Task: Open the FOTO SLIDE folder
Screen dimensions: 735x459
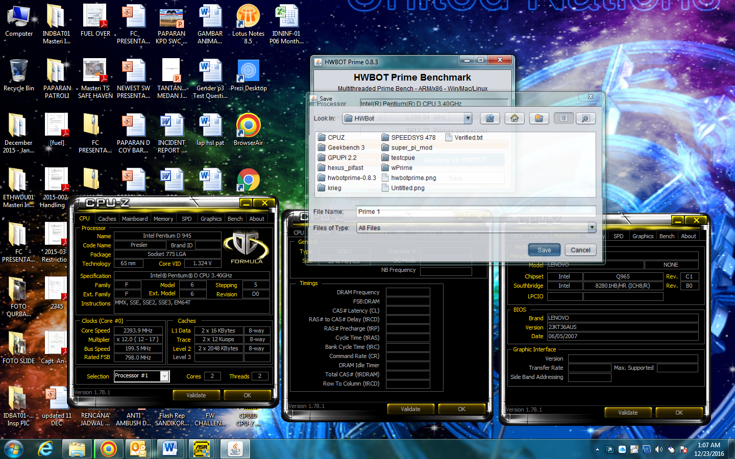Action: pos(18,348)
